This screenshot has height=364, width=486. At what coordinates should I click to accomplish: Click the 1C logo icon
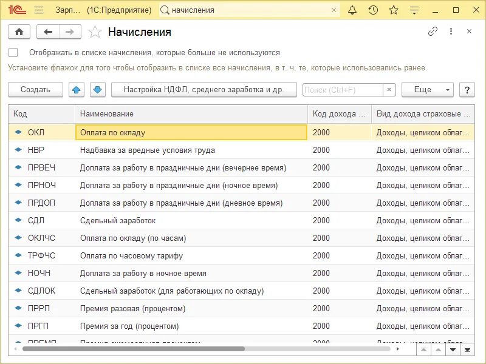[x=17, y=10]
